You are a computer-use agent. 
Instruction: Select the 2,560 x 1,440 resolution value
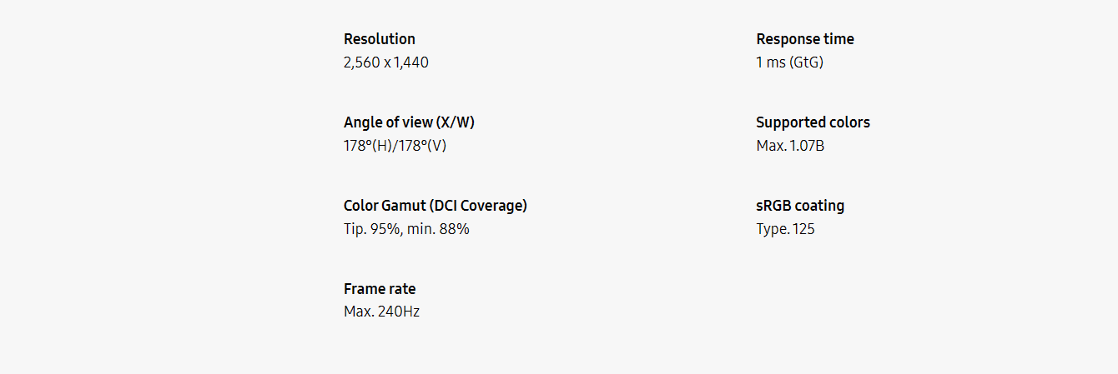click(385, 62)
